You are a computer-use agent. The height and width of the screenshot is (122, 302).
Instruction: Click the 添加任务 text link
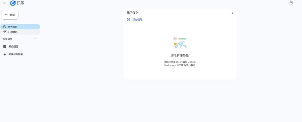point(137,20)
